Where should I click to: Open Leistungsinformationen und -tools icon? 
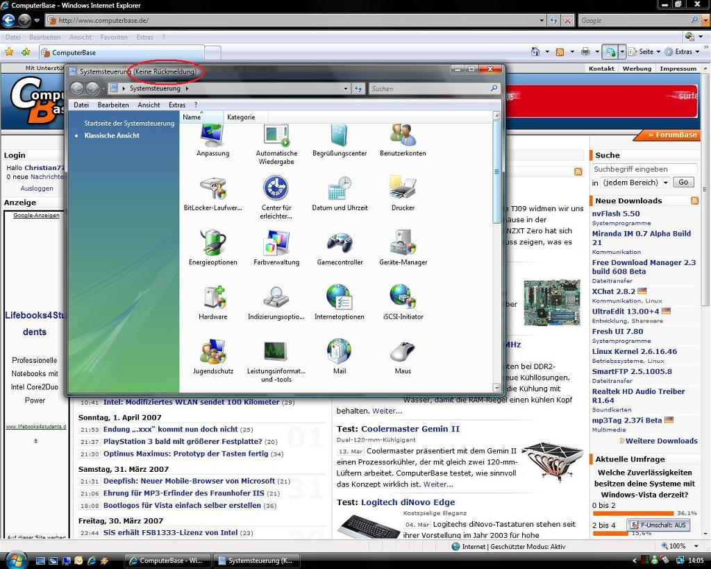point(276,361)
